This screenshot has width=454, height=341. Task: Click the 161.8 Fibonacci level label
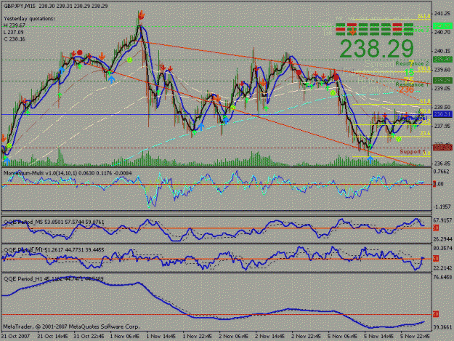[x=424, y=17]
